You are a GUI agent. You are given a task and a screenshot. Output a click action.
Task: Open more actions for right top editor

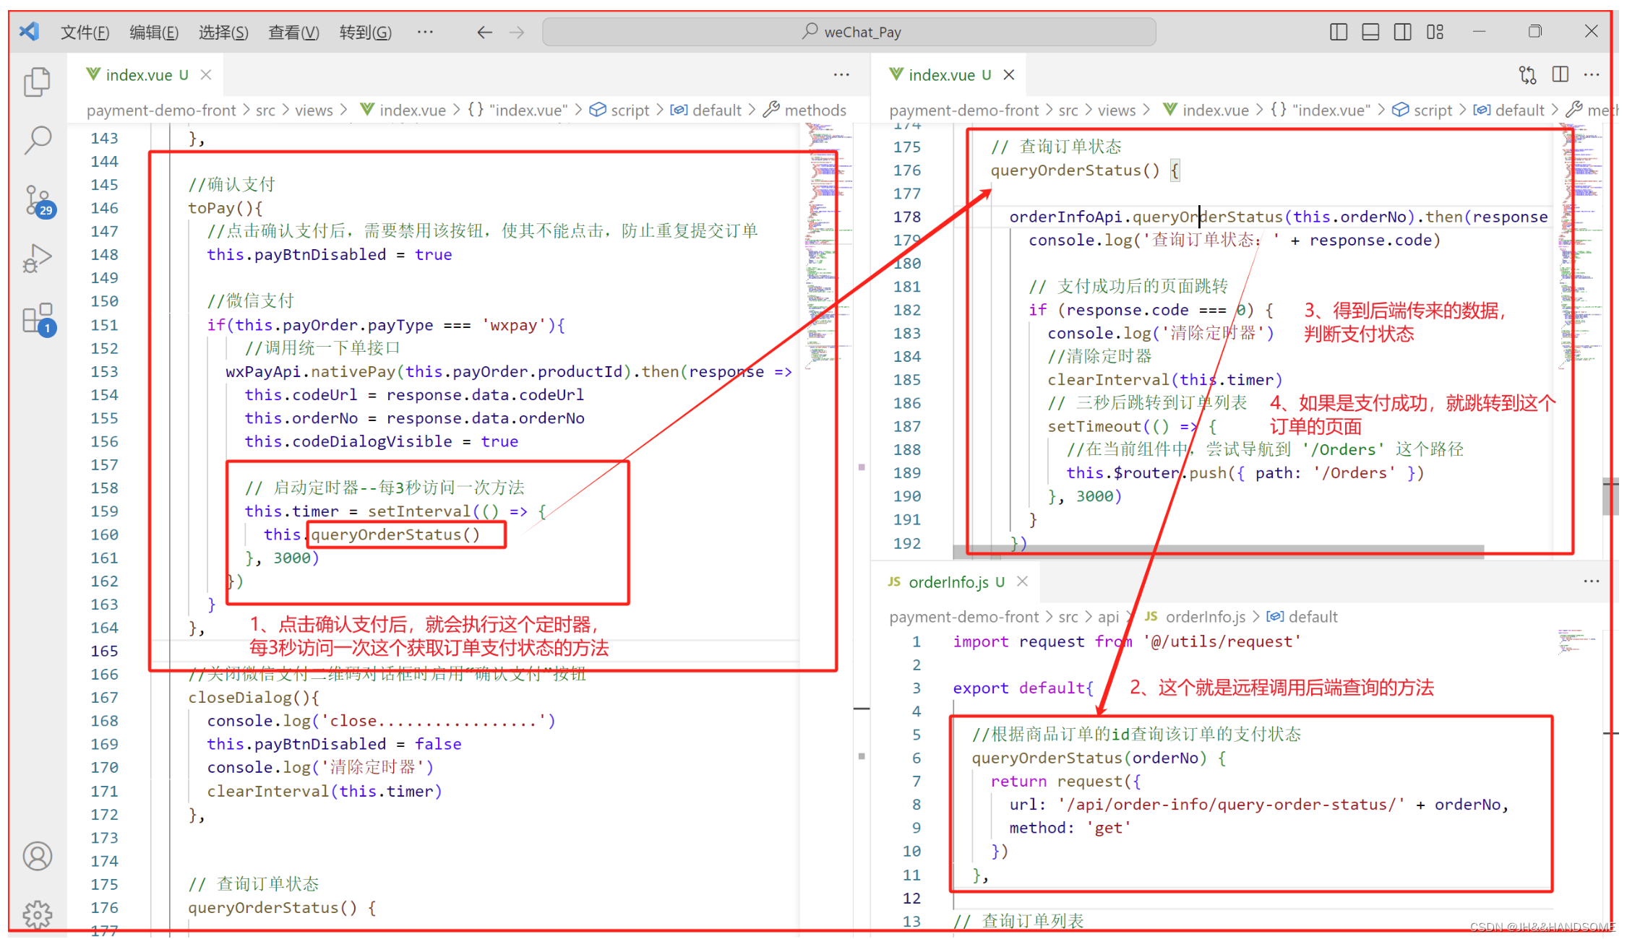coord(1592,74)
